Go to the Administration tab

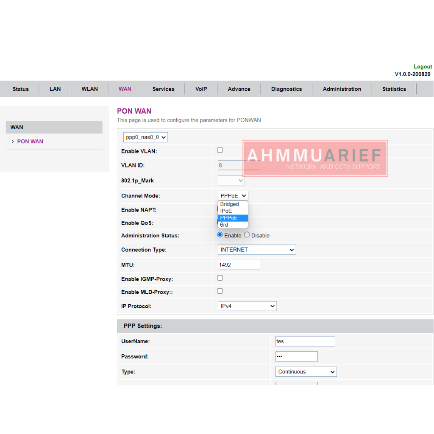coord(342,89)
